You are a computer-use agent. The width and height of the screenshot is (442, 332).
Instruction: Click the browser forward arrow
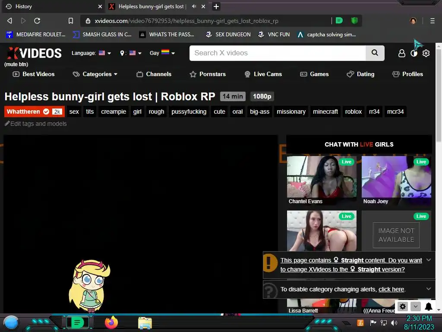coord(23,21)
